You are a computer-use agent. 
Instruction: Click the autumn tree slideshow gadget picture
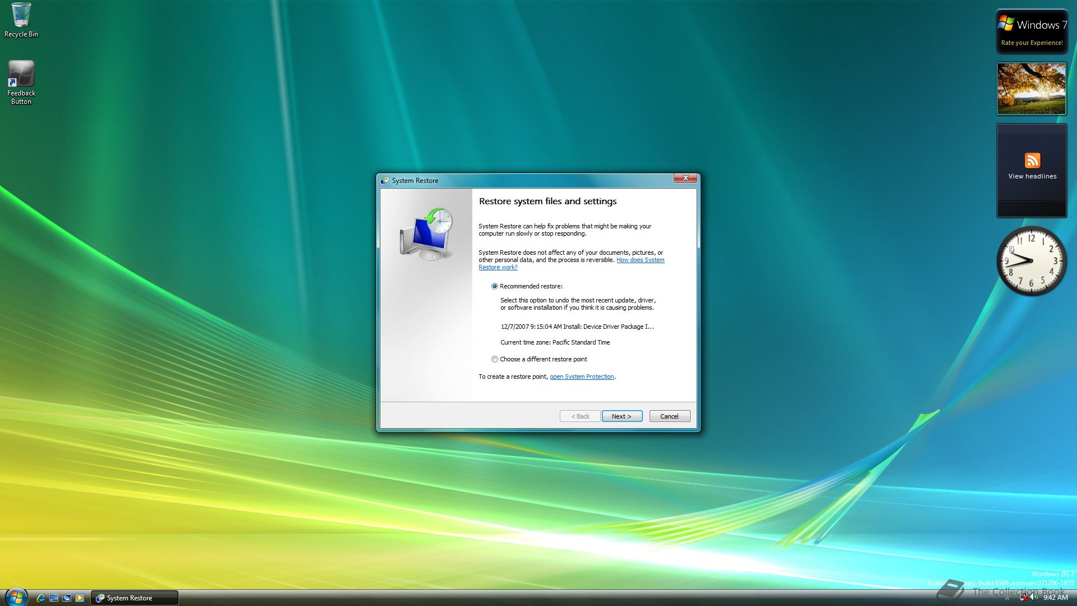click(1031, 88)
